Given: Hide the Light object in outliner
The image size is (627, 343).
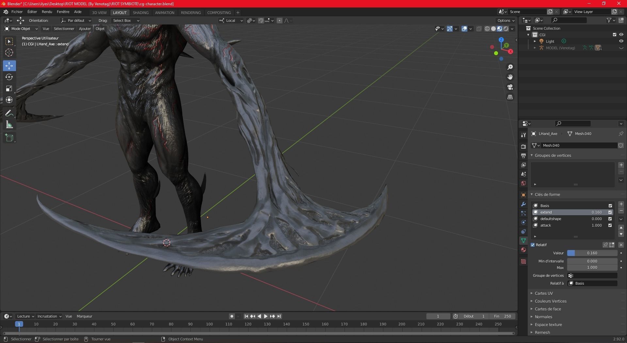Looking at the screenshot, I should tap(621, 41).
